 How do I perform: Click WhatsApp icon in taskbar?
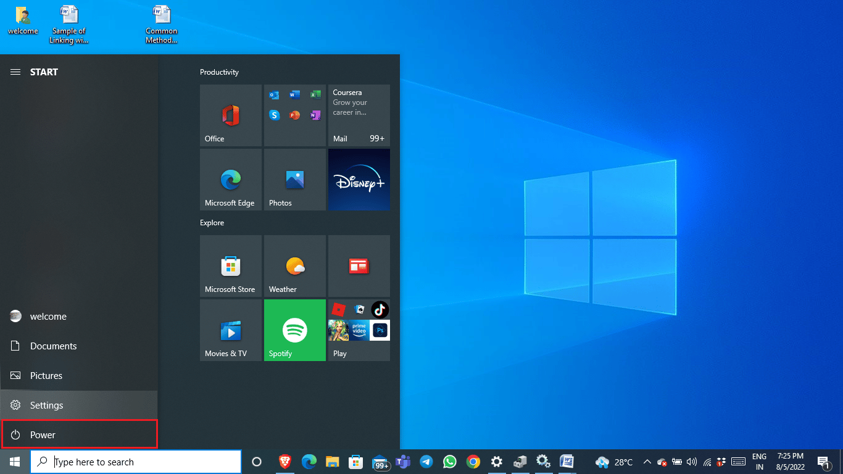tap(450, 462)
